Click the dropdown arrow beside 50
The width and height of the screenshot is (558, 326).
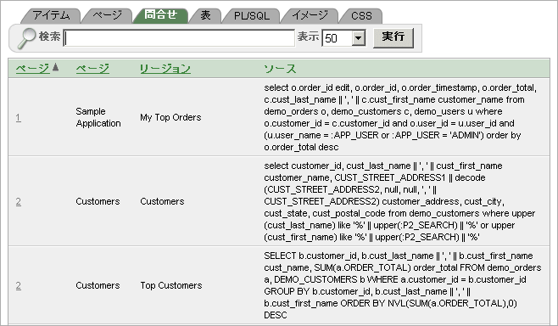pos(359,37)
